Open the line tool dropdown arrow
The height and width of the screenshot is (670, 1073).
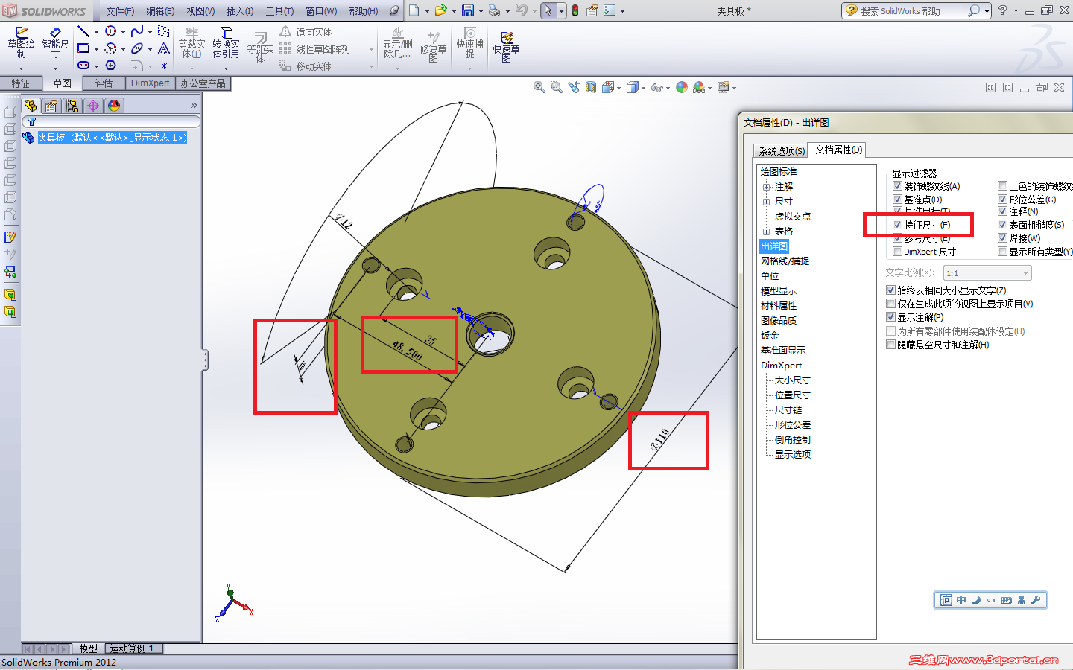click(96, 32)
